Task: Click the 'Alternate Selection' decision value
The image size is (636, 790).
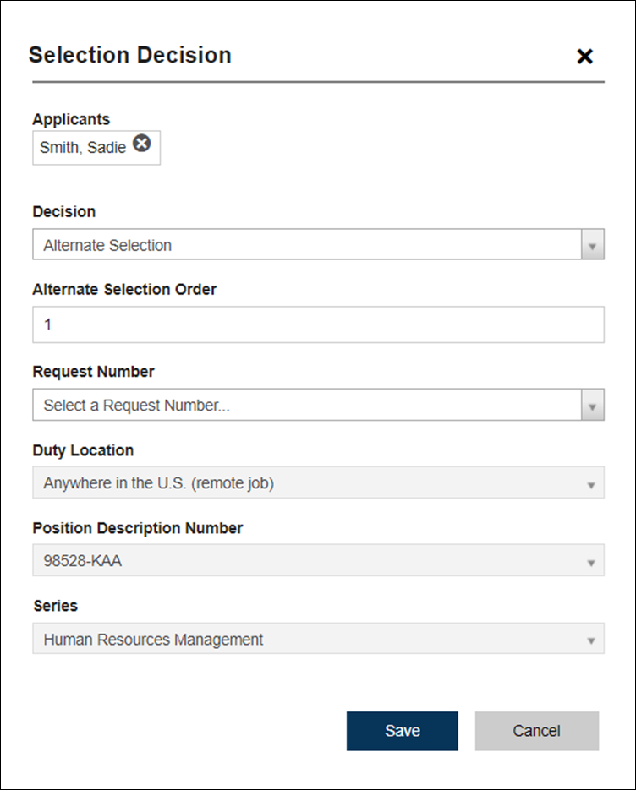Action: point(105,245)
